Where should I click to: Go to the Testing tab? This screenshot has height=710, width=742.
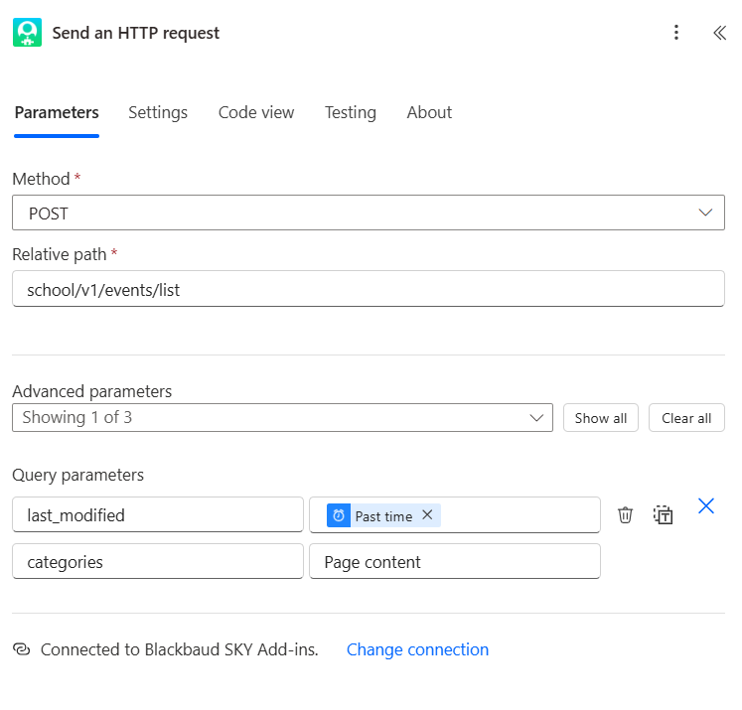point(350,112)
